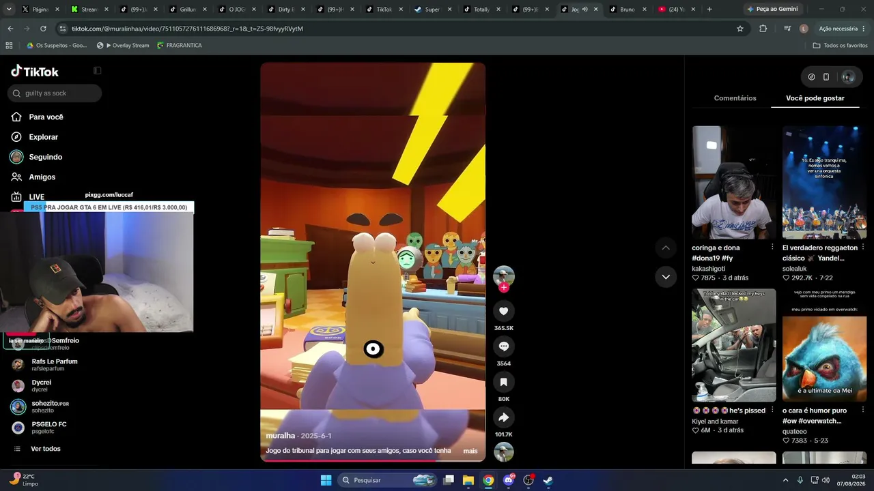Open the quateeo author link
Screen dimensions: 874x491
[x=794, y=432]
